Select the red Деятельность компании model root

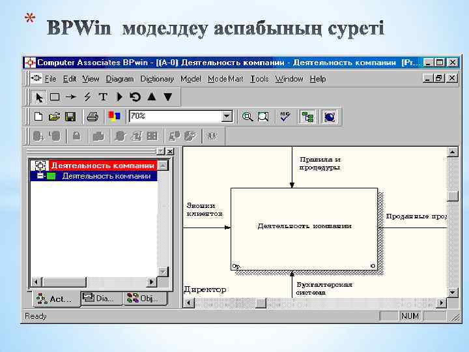(x=103, y=165)
